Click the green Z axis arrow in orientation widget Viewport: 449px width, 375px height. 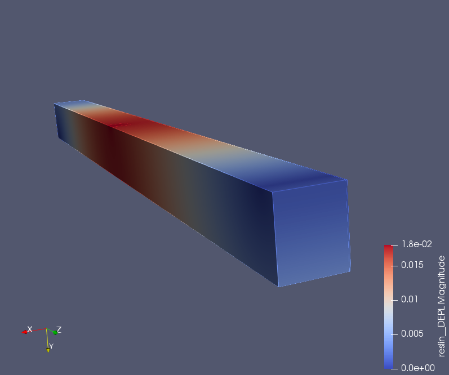[x=55, y=333]
